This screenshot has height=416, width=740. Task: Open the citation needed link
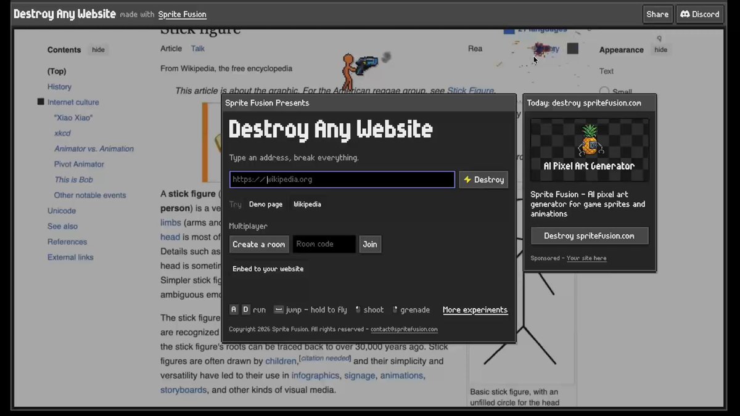tap(325, 358)
